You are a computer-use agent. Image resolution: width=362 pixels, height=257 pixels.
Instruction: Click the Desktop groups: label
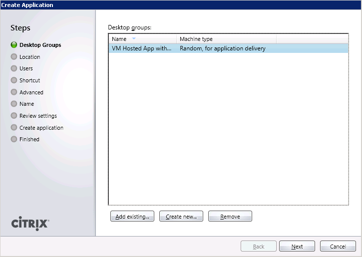click(129, 27)
